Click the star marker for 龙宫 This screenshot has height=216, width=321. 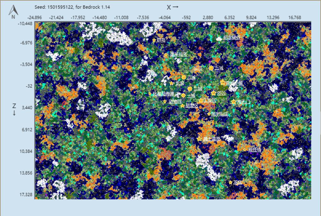click(x=230, y=182)
